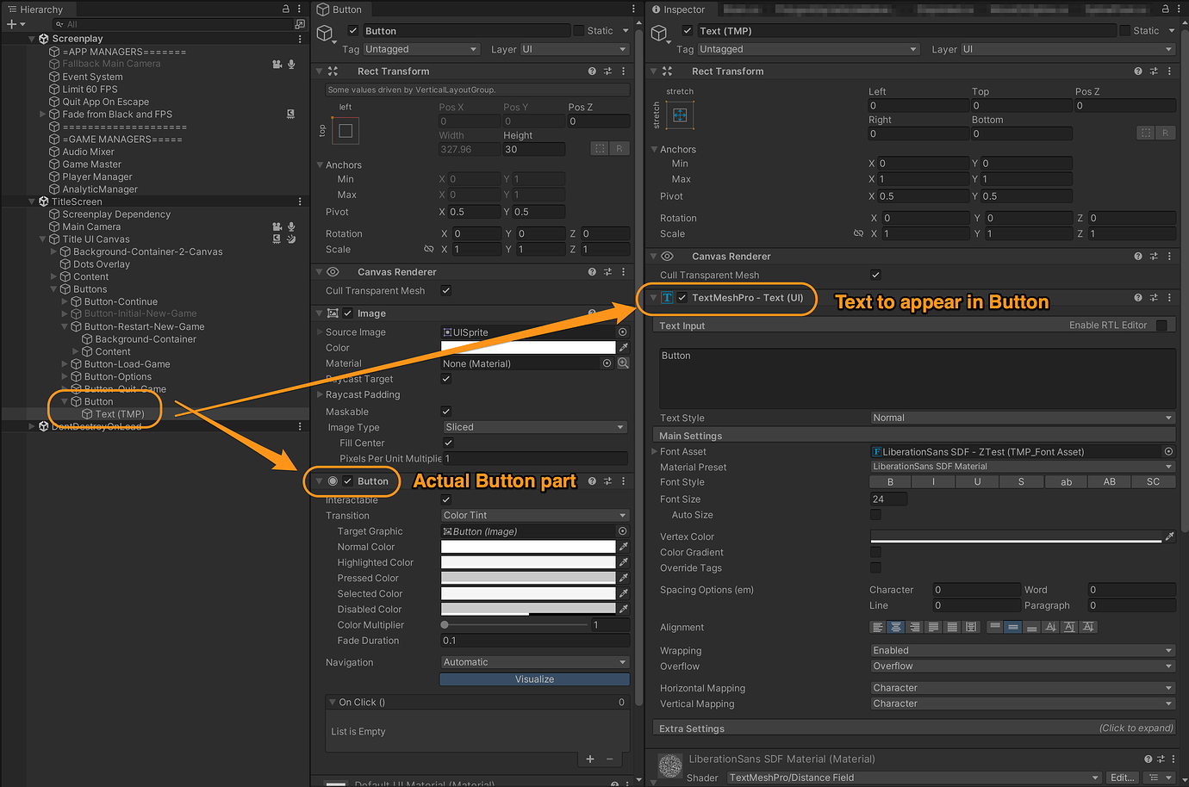Open the Source Image object picker

622,332
